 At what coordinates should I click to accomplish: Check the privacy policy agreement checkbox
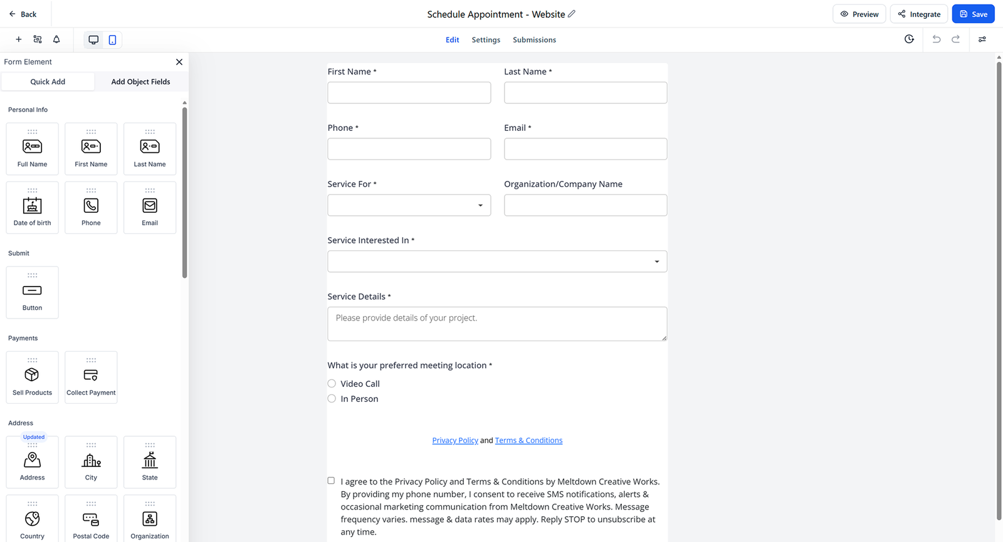point(331,481)
